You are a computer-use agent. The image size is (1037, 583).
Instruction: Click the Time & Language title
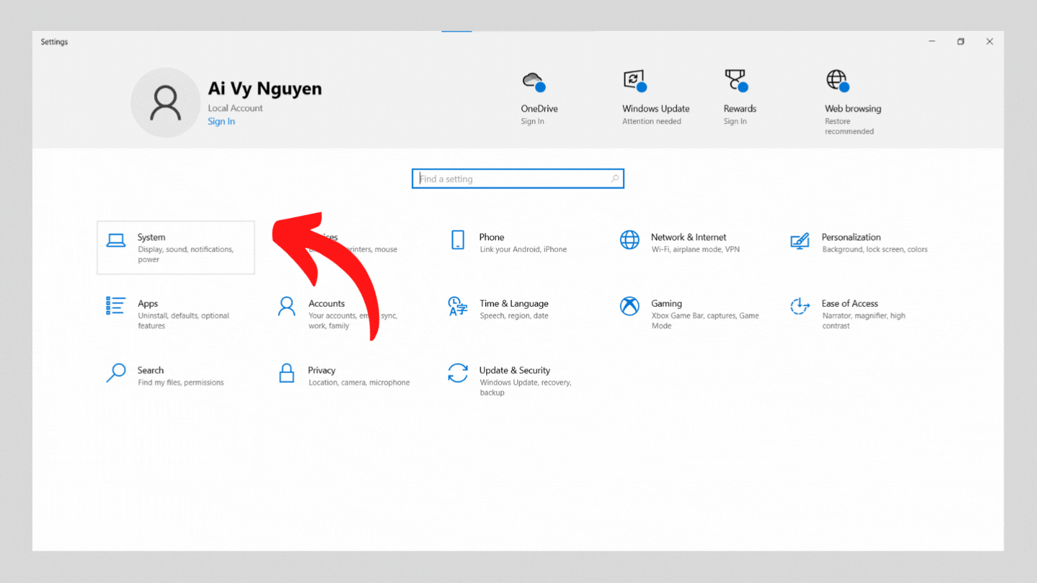tap(514, 304)
